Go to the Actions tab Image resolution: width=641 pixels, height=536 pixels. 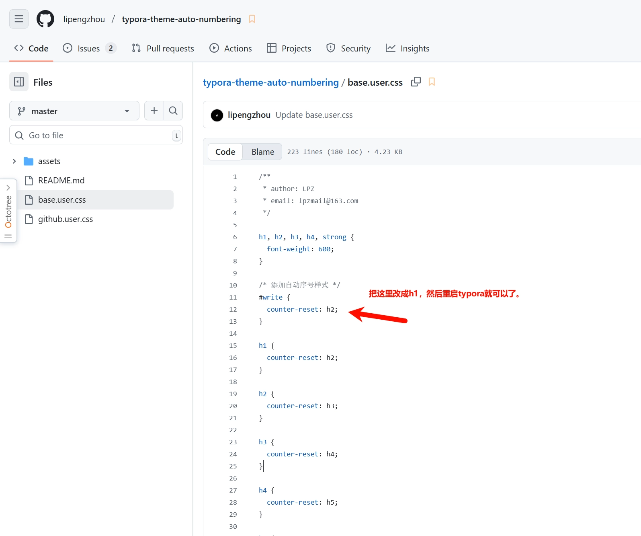(231, 48)
